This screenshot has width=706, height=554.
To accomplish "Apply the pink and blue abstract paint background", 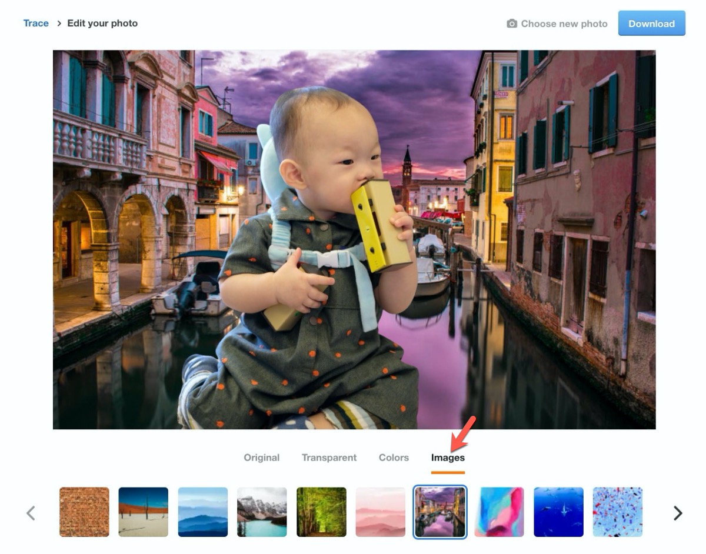I will pos(499,512).
